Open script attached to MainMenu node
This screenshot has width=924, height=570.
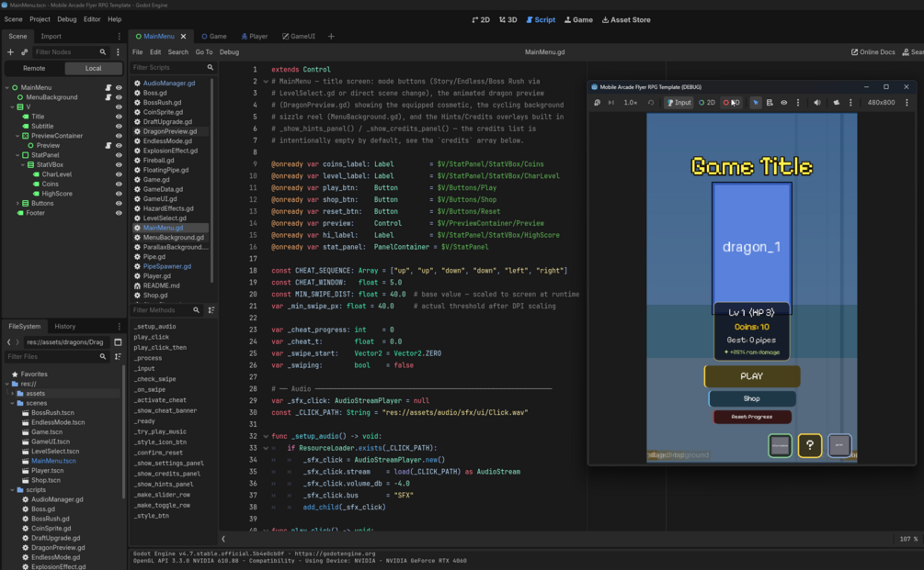(108, 87)
